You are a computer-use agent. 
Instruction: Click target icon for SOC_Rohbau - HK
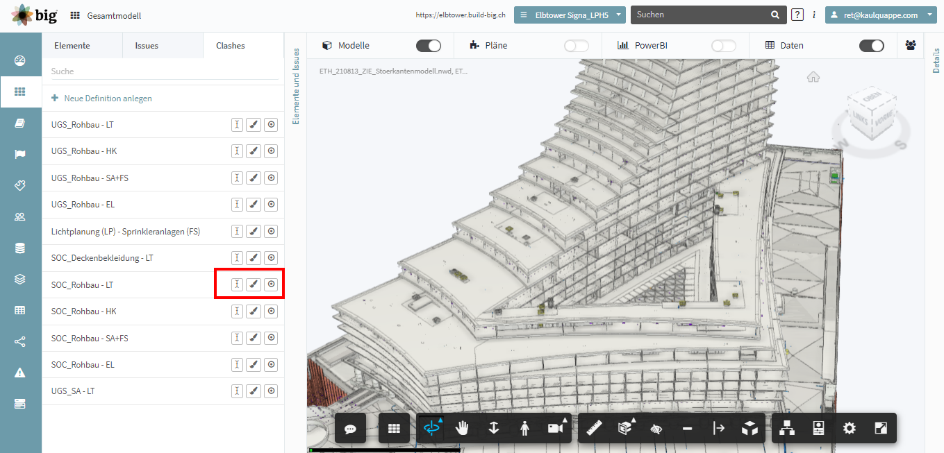[x=272, y=311]
